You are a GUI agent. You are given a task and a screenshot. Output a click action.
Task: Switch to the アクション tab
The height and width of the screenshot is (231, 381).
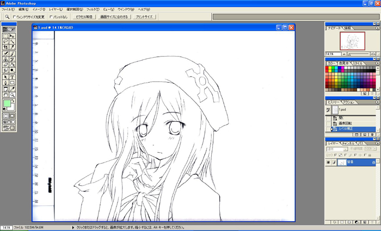(x=349, y=102)
